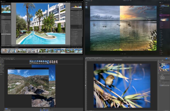Click the histogram in Lightroom's right panel
The height and width of the screenshot is (111, 170).
click(x=77, y=6)
